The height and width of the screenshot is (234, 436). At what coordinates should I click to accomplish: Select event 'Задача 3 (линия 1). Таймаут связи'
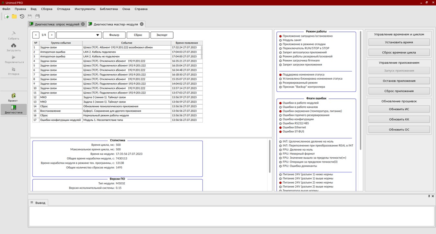(x=117, y=97)
